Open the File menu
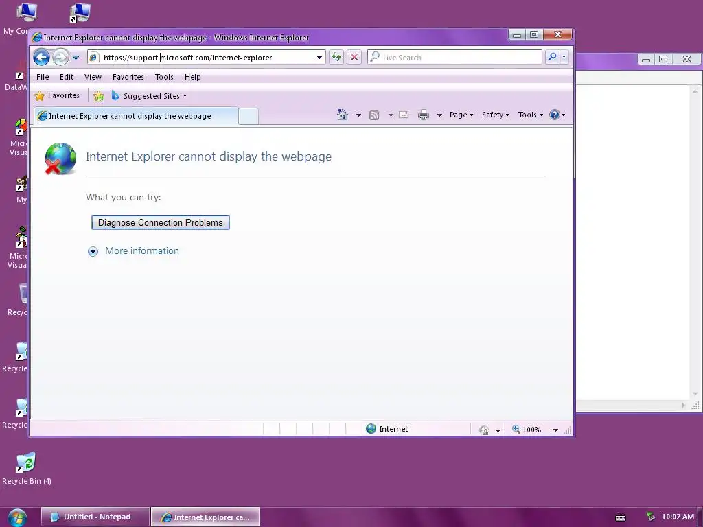The width and height of the screenshot is (703, 527). click(x=43, y=77)
